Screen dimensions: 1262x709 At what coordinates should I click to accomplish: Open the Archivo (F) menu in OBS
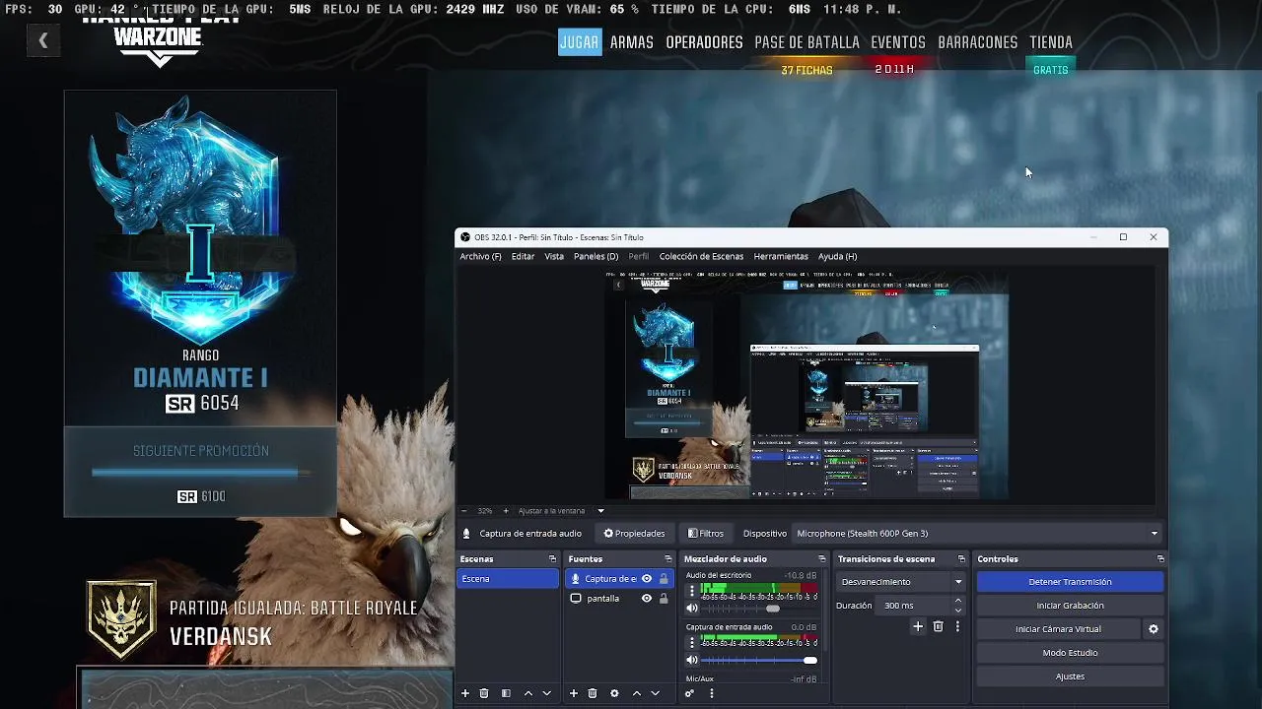pyautogui.click(x=480, y=257)
